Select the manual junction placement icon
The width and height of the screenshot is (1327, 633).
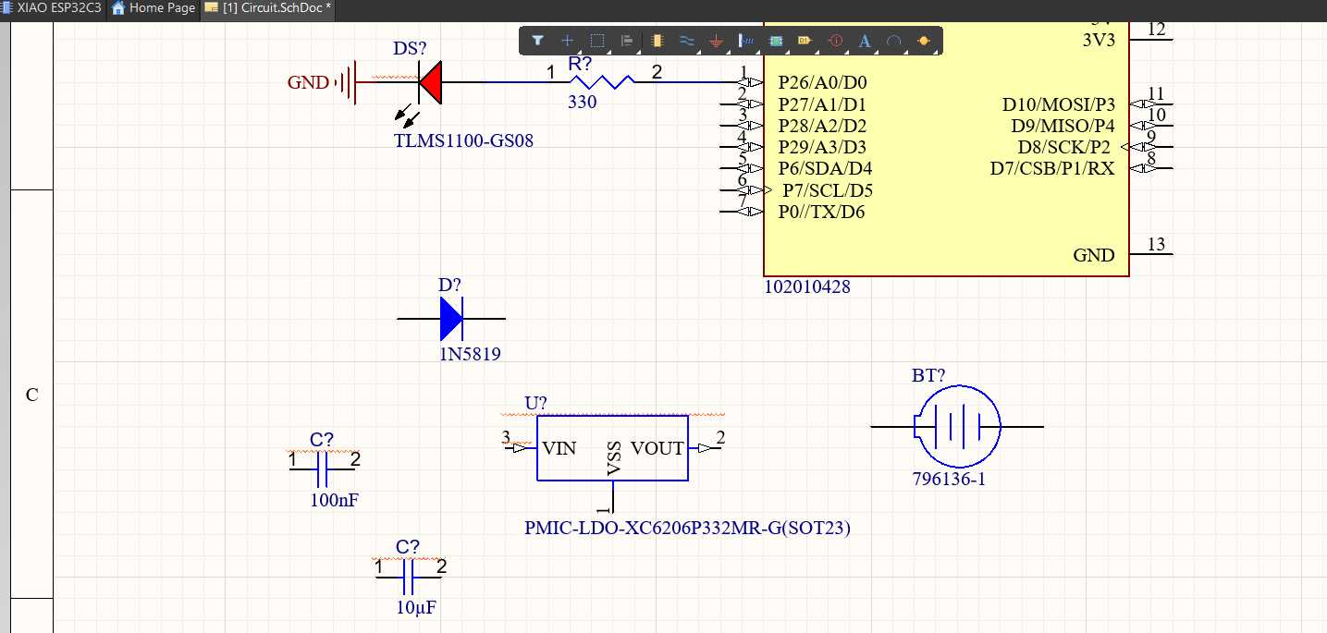925,41
